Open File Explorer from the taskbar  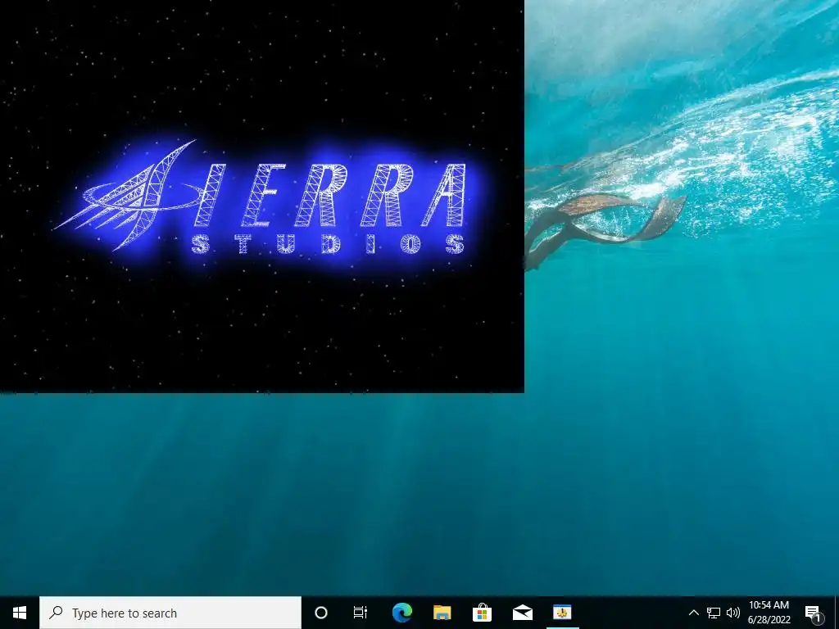442,613
